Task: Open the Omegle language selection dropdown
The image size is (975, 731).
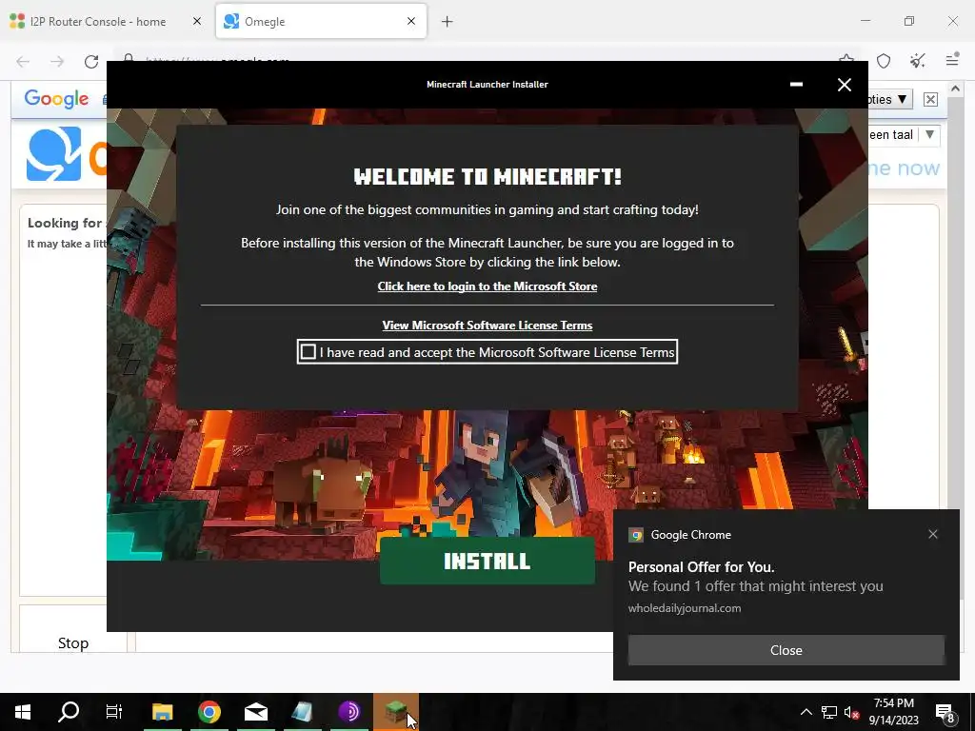Action: (x=904, y=135)
